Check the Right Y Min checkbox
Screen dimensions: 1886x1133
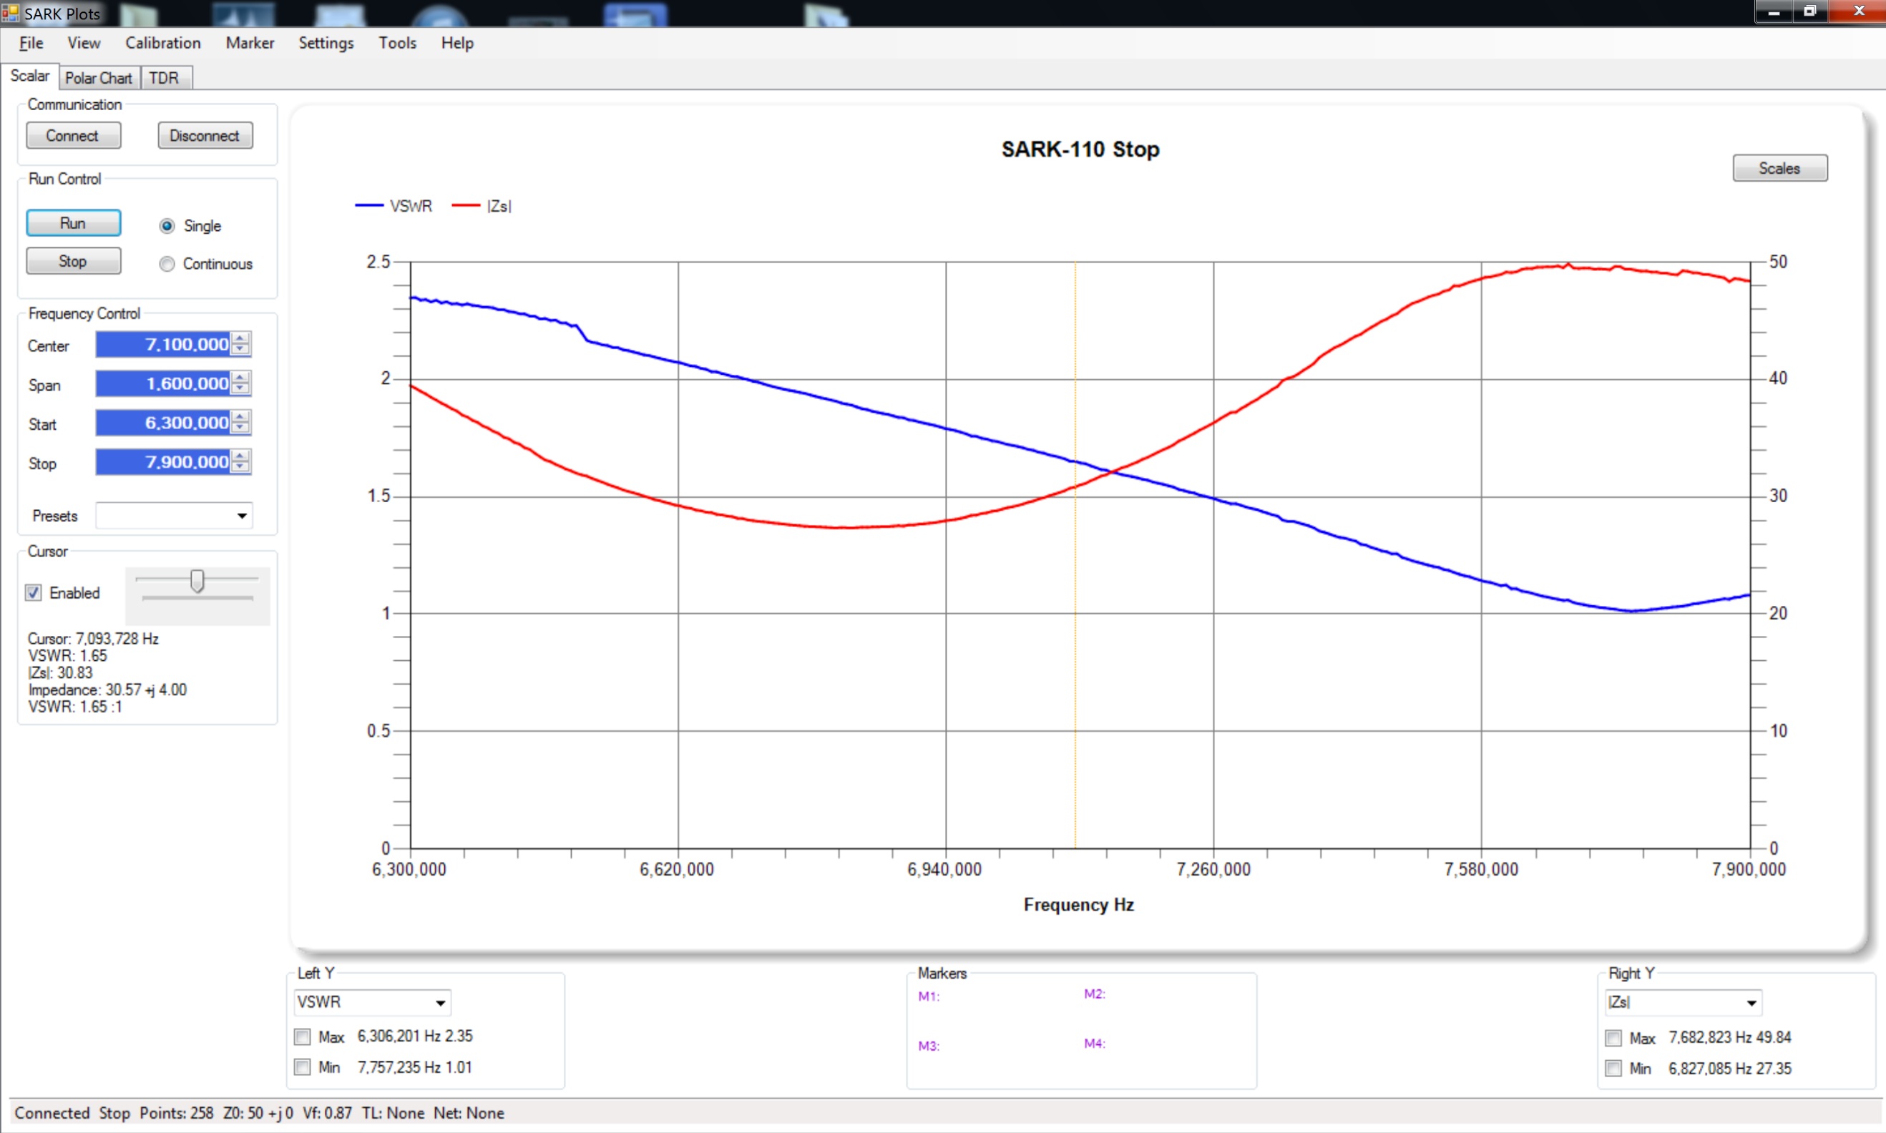pos(1613,1068)
